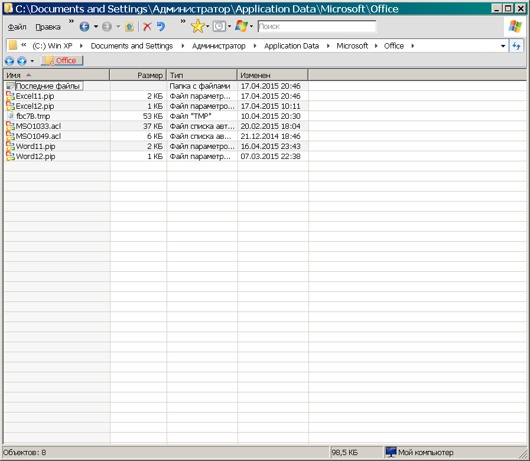Click the Up one level folder icon

tap(129, 27)
